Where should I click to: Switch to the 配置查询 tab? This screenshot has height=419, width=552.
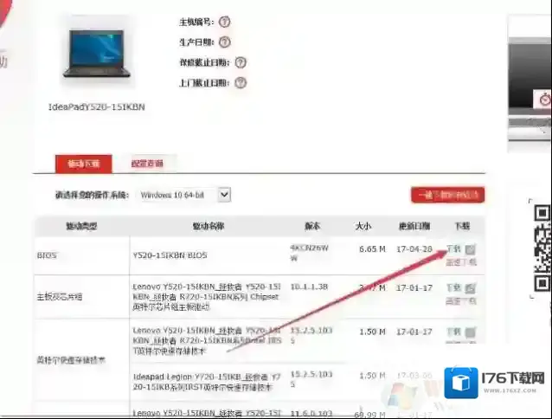click(147, 164)
